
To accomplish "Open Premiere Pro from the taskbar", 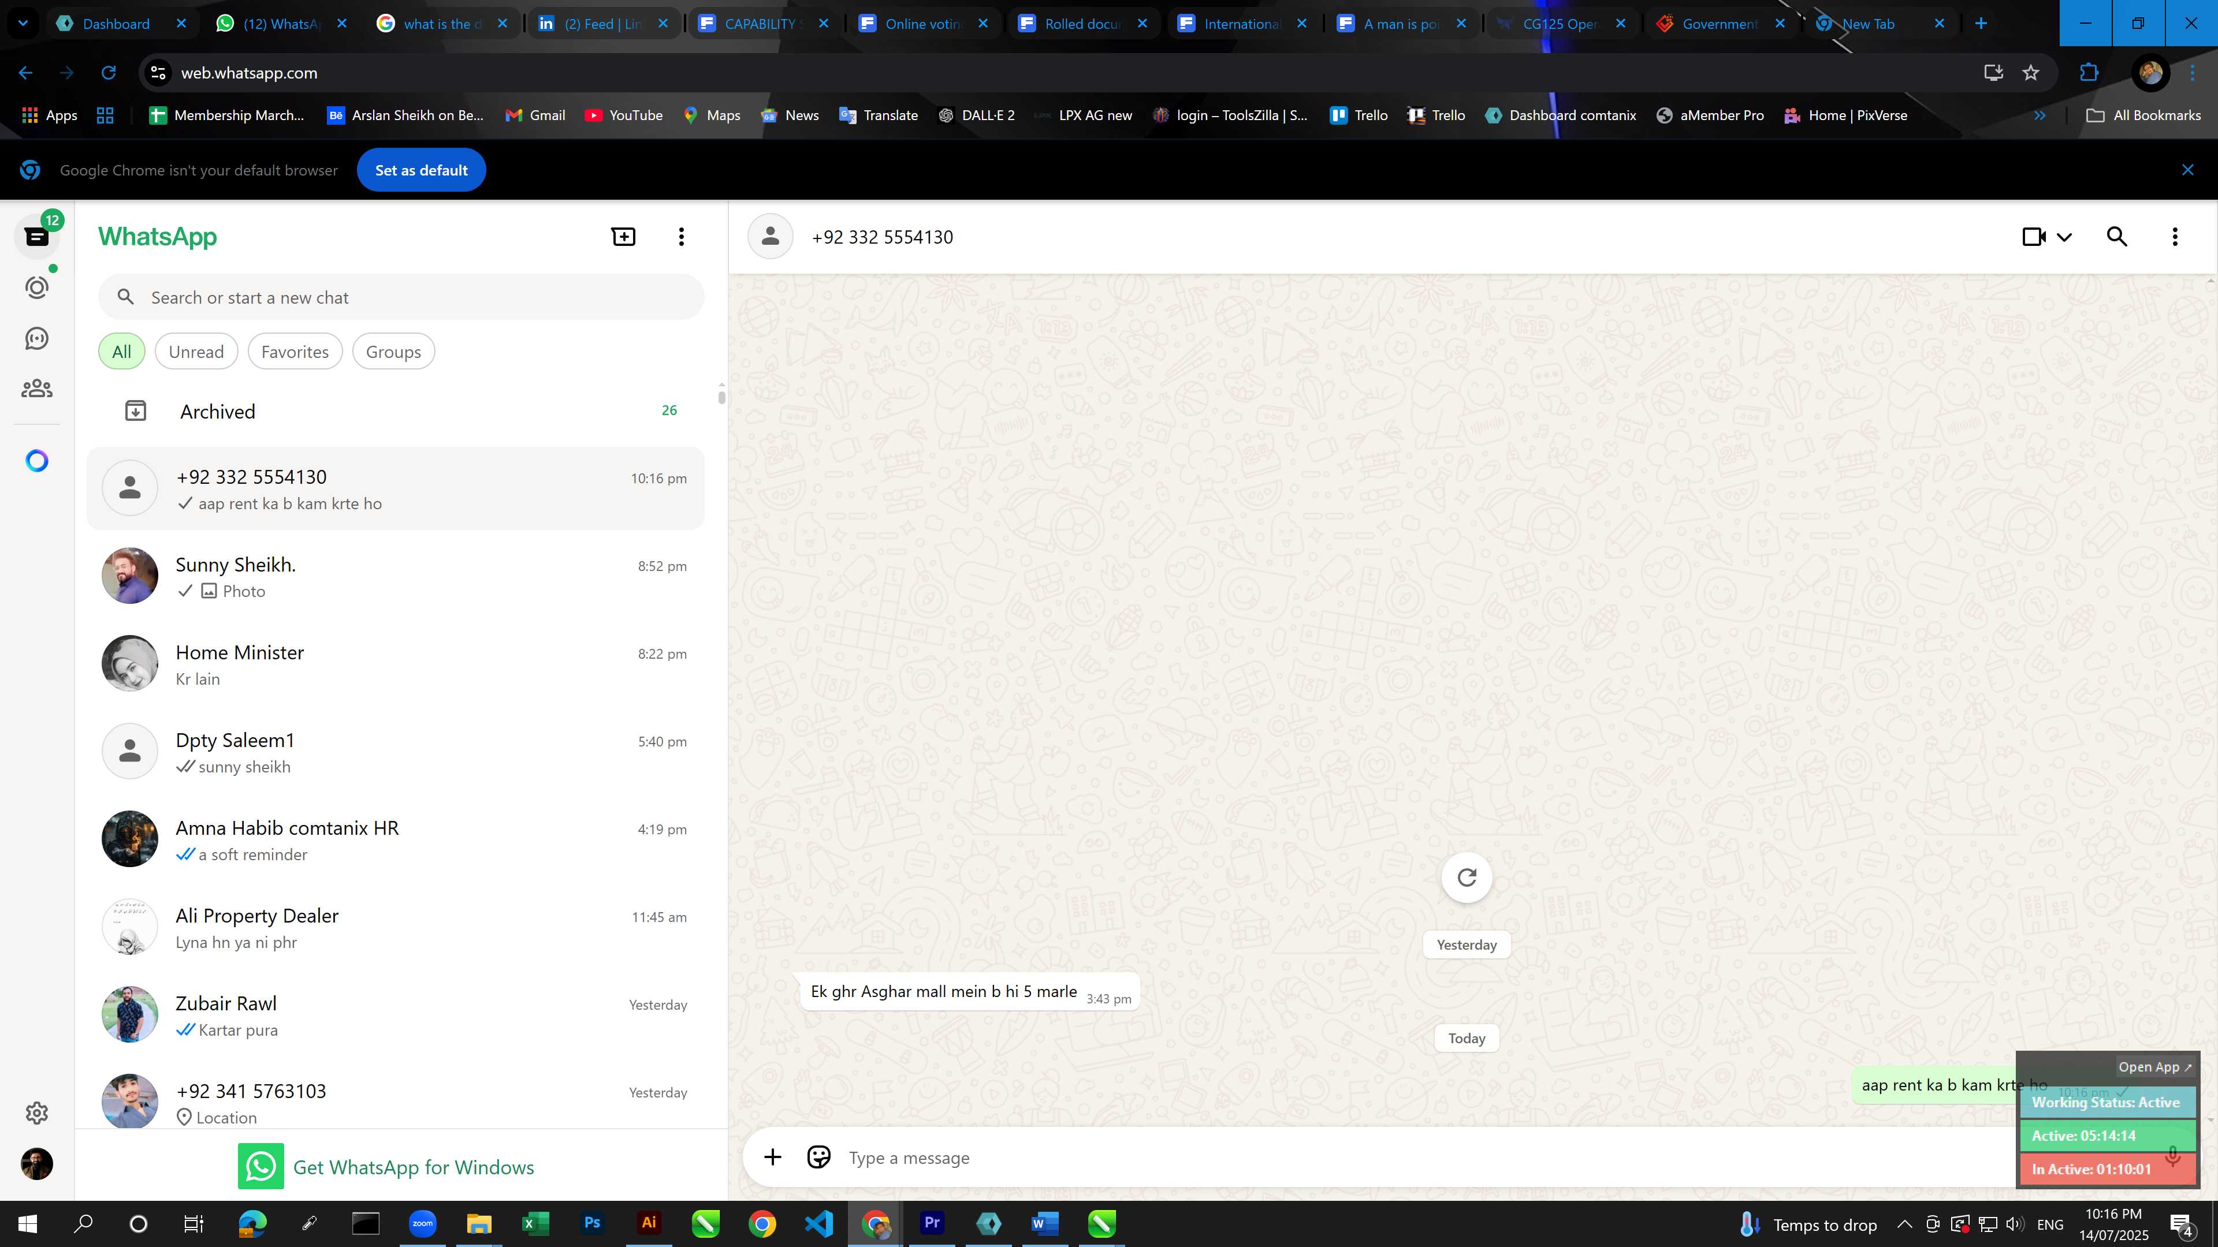I will pyautogui.click(x=932, y=1223).
